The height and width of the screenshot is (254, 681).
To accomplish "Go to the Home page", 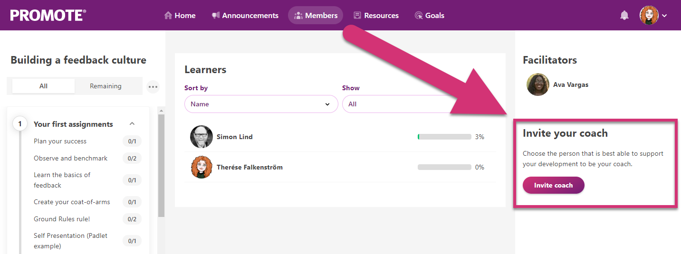I will click(180, 15).
